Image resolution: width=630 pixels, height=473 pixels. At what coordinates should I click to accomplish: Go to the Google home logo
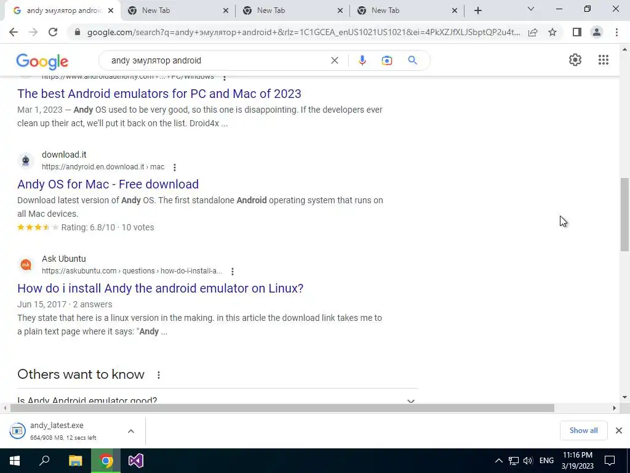pyautogui.click(x=42, y=62)
